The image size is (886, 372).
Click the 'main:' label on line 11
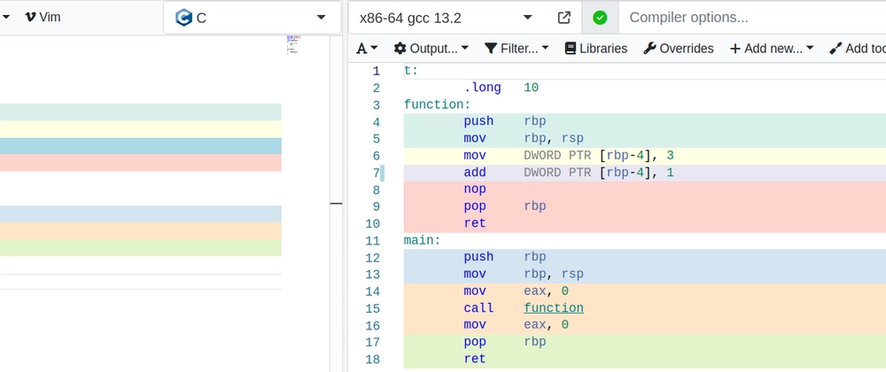point(422,241)
